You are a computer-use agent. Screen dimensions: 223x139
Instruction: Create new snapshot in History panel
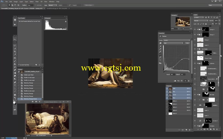click(36, 101)
